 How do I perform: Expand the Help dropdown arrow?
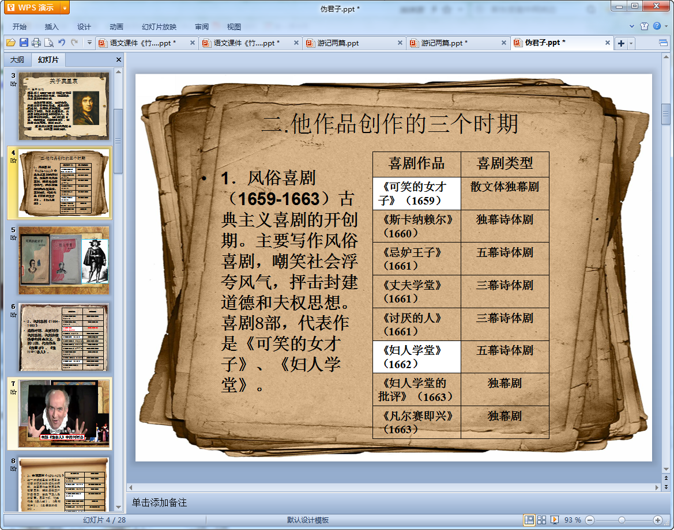pyautogui.click(x=667, y=26)
